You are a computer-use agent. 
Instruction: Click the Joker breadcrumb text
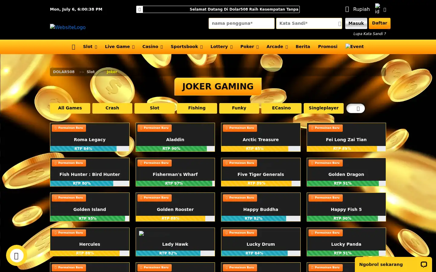112,72
